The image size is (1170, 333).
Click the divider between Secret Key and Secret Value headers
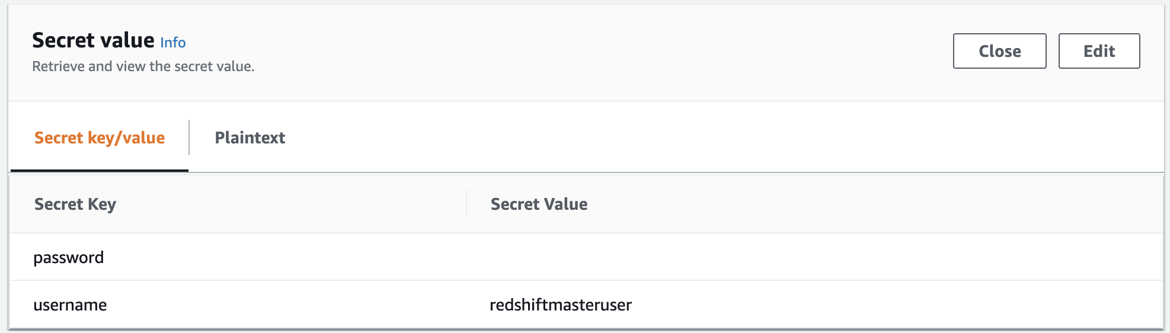[x=466, y=204]
